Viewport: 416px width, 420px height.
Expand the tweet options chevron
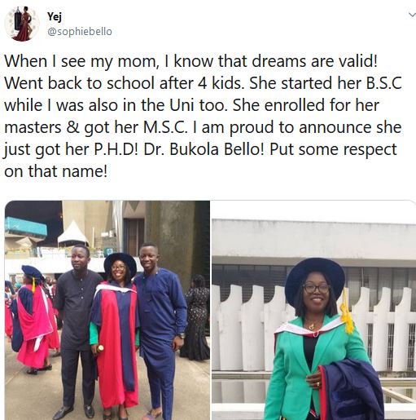[412, 15]
